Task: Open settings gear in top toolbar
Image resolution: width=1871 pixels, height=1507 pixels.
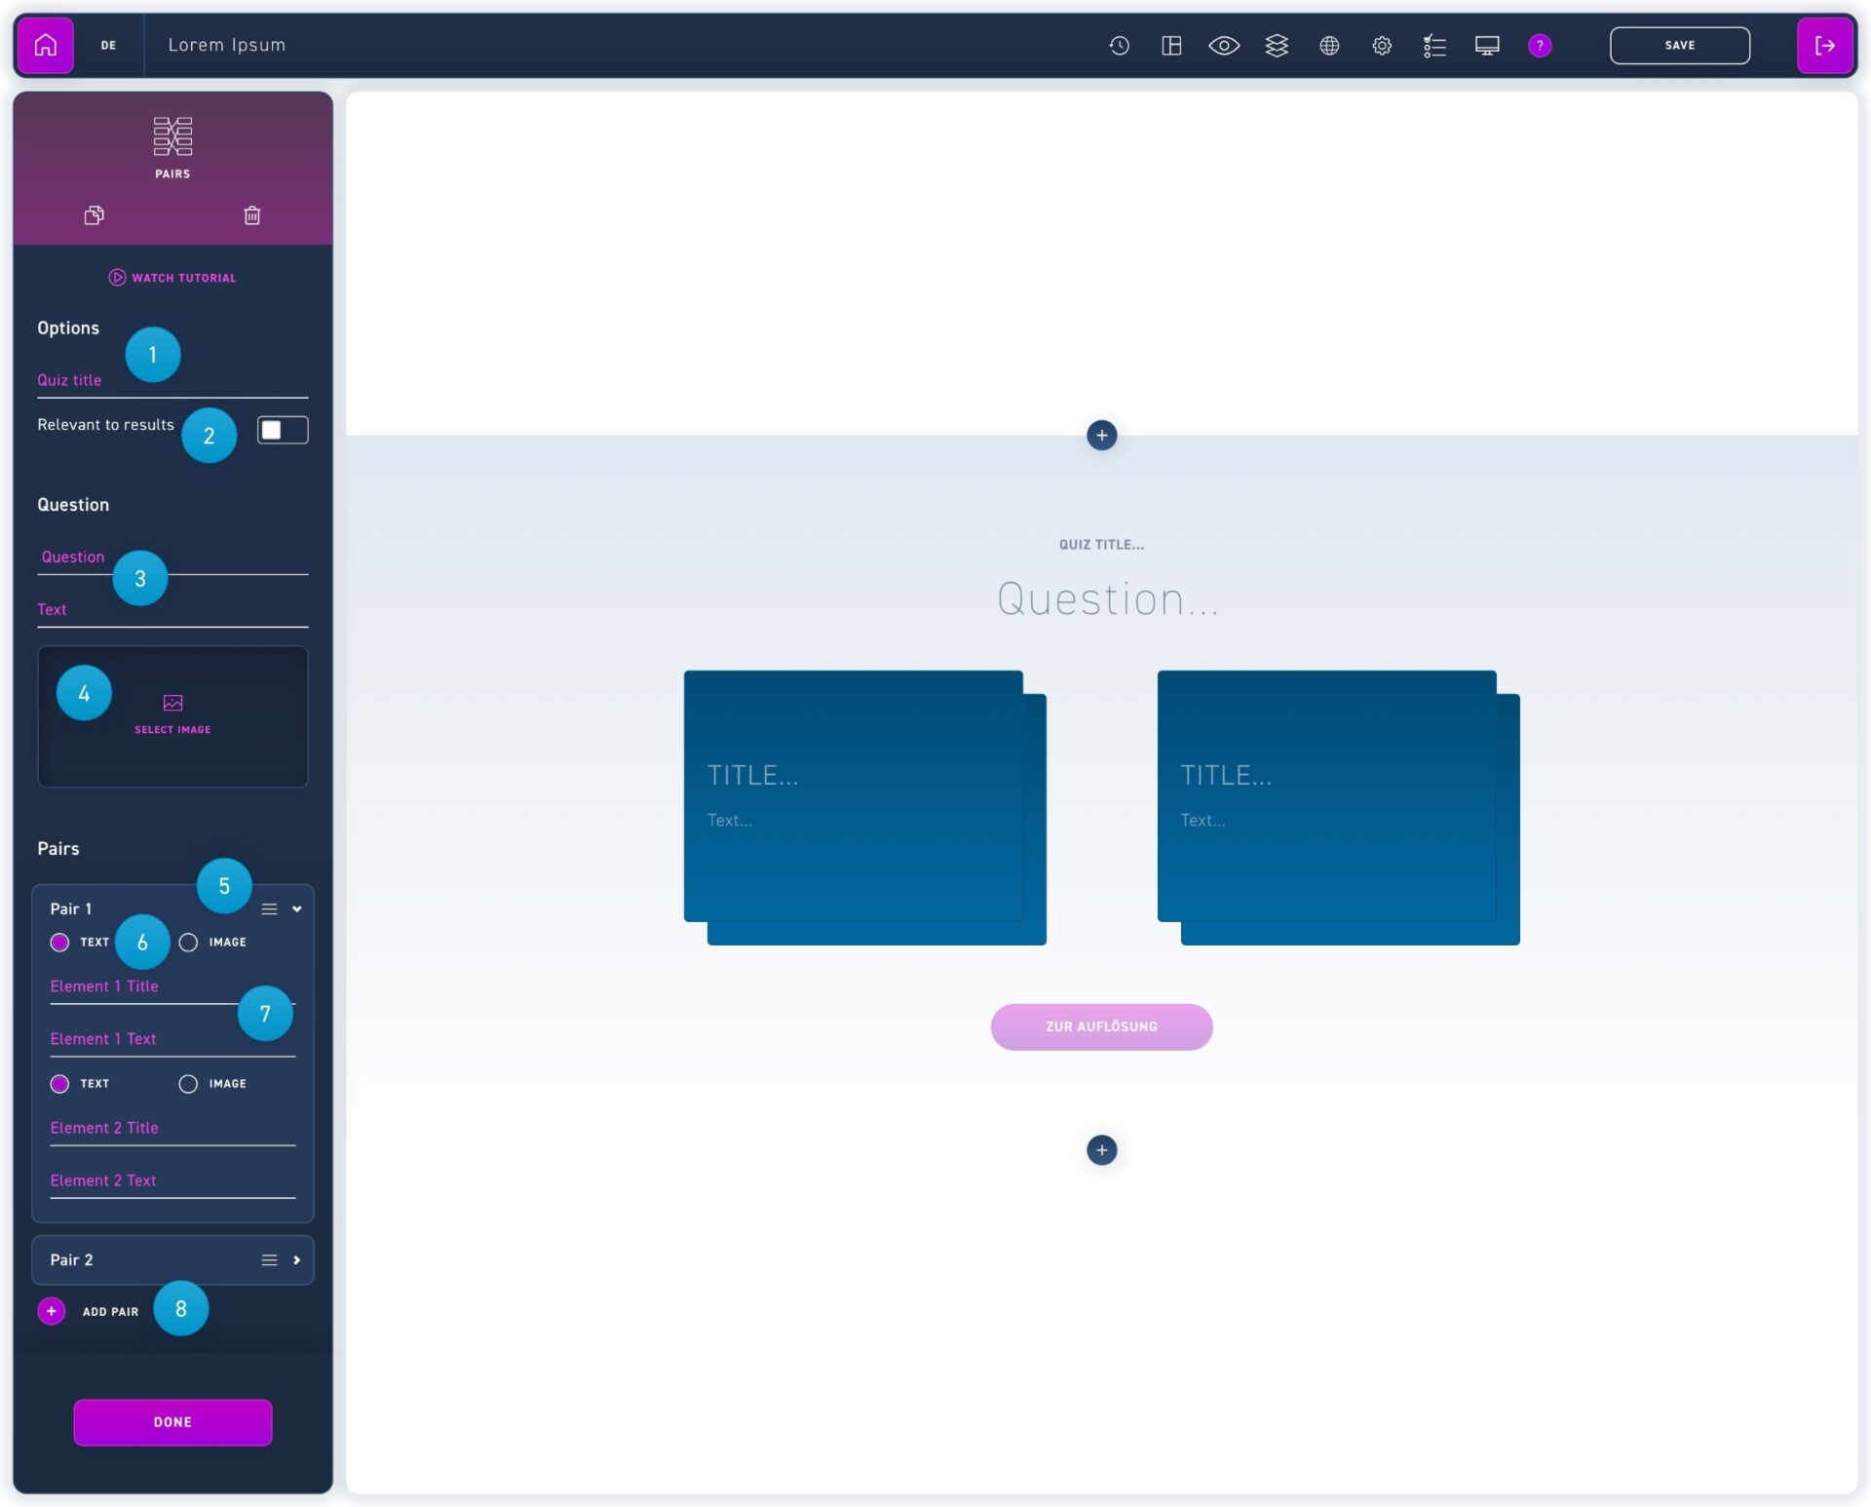Action: [x=1382, y=45]
